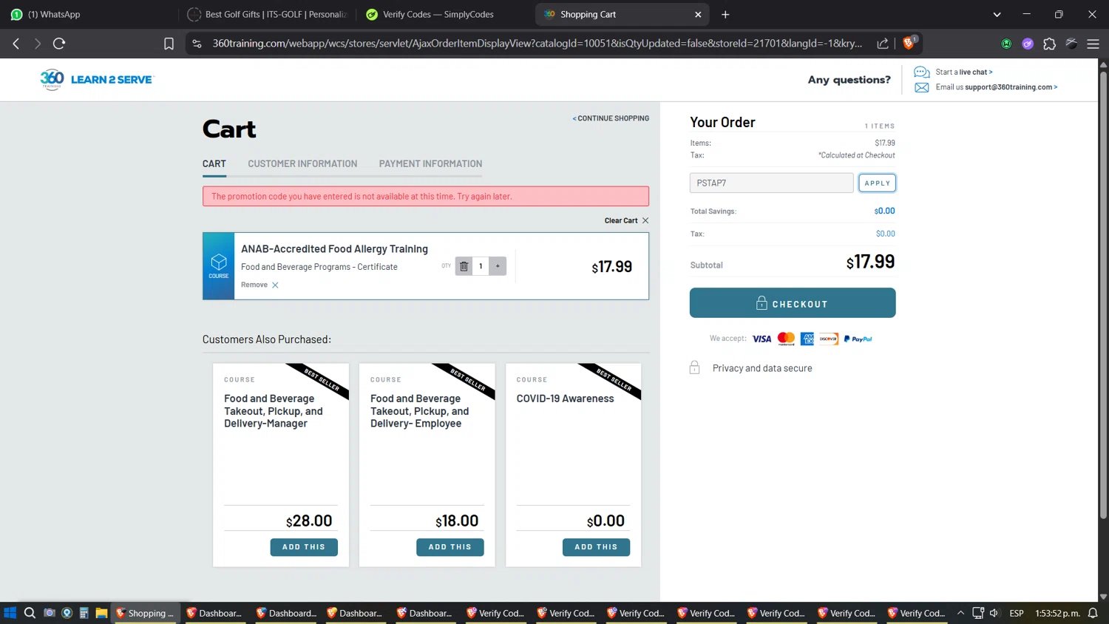Screen dimensions: 1109x624
Task: Close the Shopping Cart browser tab
Action: 698,14
